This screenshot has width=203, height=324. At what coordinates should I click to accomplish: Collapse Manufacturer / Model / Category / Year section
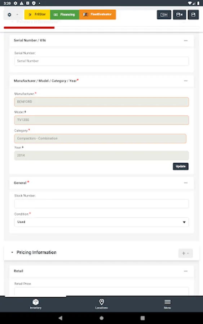click(x=186, y=81)
